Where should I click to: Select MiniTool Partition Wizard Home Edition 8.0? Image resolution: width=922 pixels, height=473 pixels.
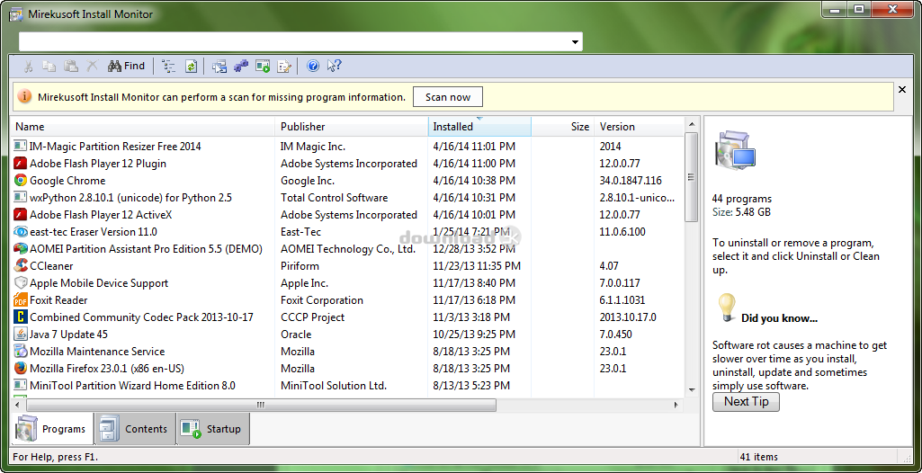[347, 386]
